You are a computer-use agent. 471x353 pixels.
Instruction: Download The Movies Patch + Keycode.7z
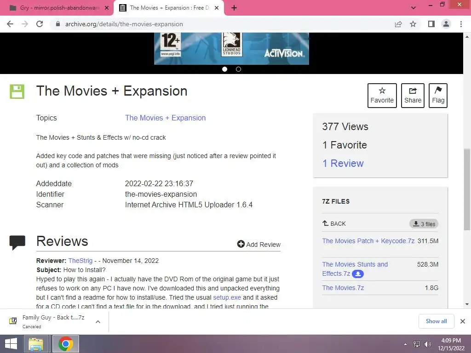368,241
